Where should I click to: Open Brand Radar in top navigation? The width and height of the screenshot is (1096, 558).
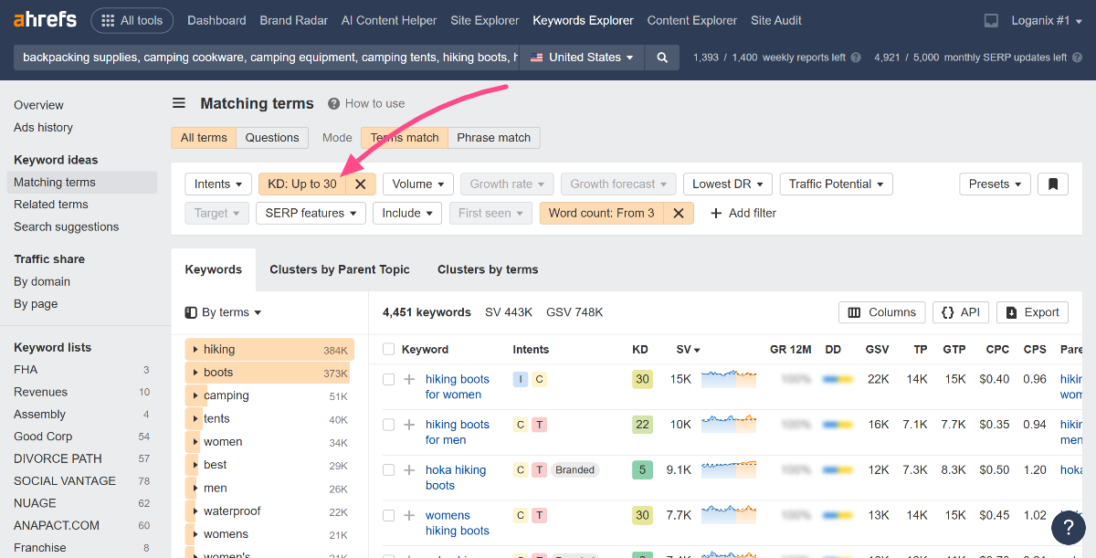[294, 20]
